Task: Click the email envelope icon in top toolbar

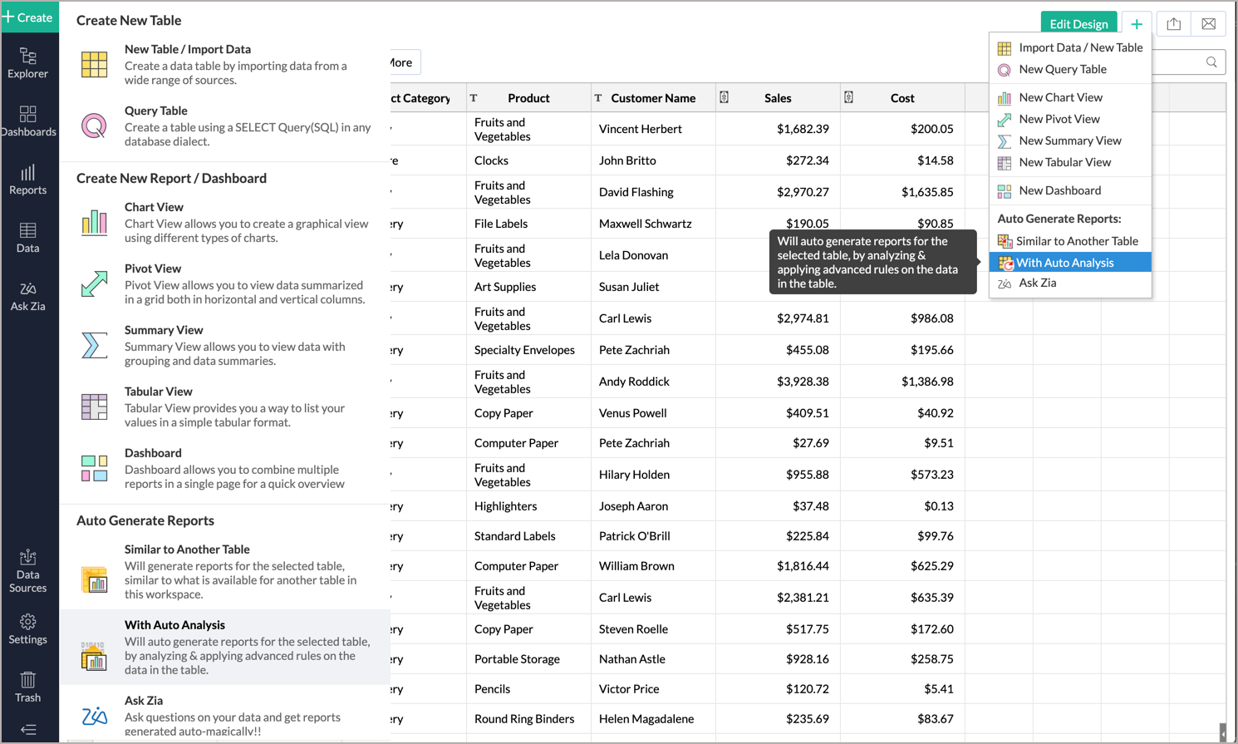Action: [1208, 24]
